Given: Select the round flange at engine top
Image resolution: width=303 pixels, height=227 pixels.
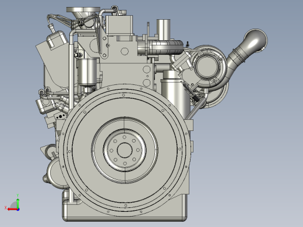Looking at the screenshot, I should click(x=83, y=9).
